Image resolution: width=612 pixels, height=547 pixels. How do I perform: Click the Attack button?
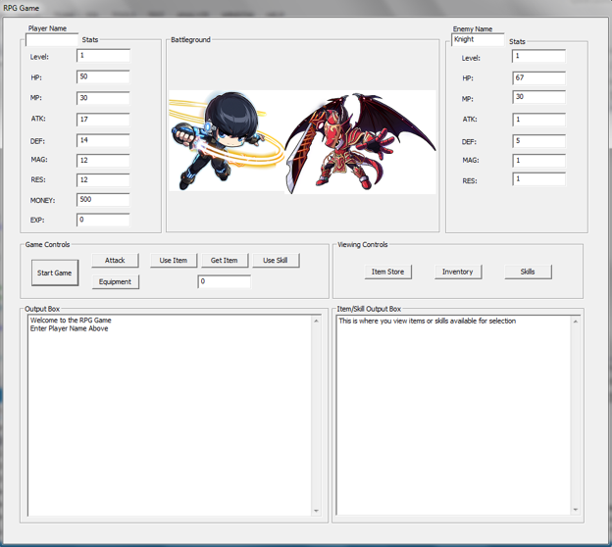coord(115,260)
